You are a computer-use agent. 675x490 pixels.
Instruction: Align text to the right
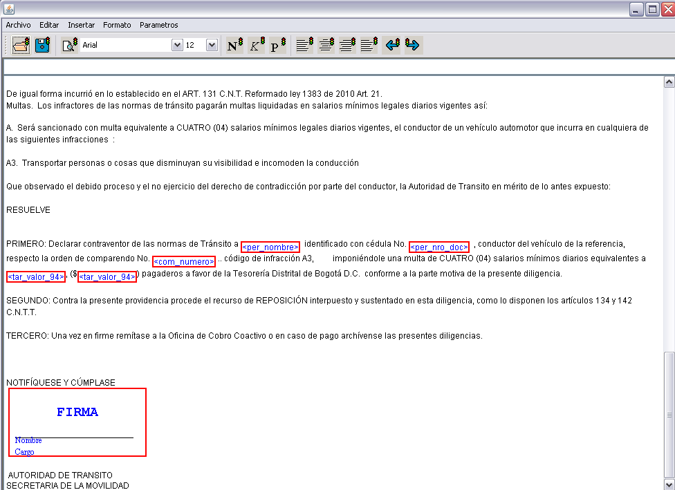tap(347, 46)
